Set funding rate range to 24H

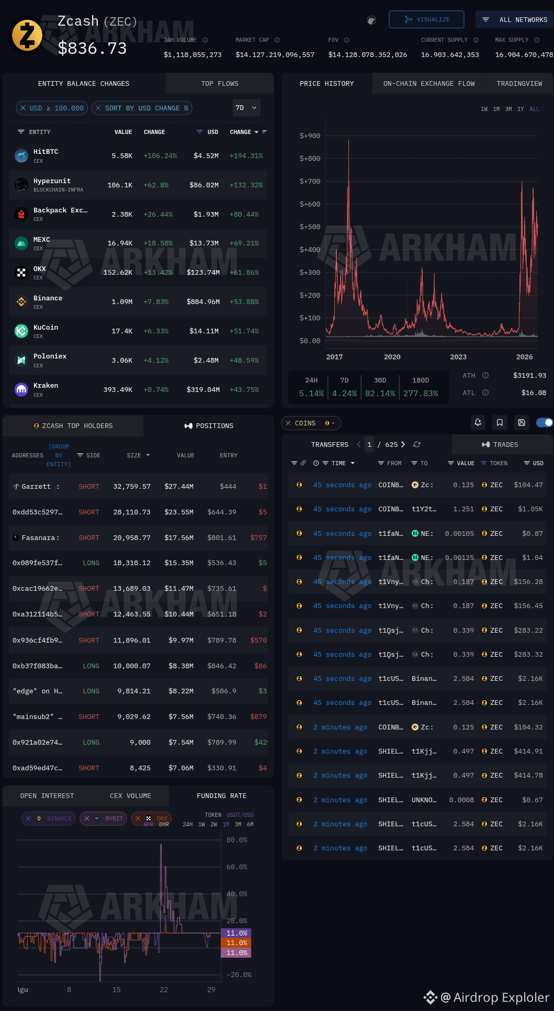point(187,824)
